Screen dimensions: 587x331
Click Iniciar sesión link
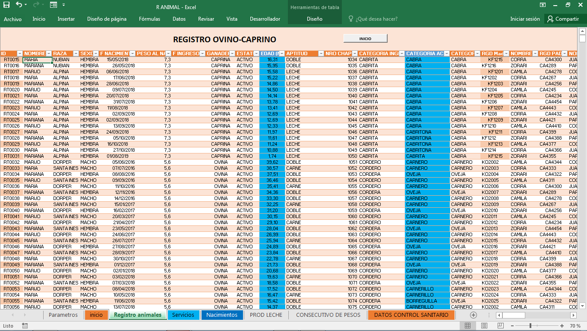coord(525,19)
